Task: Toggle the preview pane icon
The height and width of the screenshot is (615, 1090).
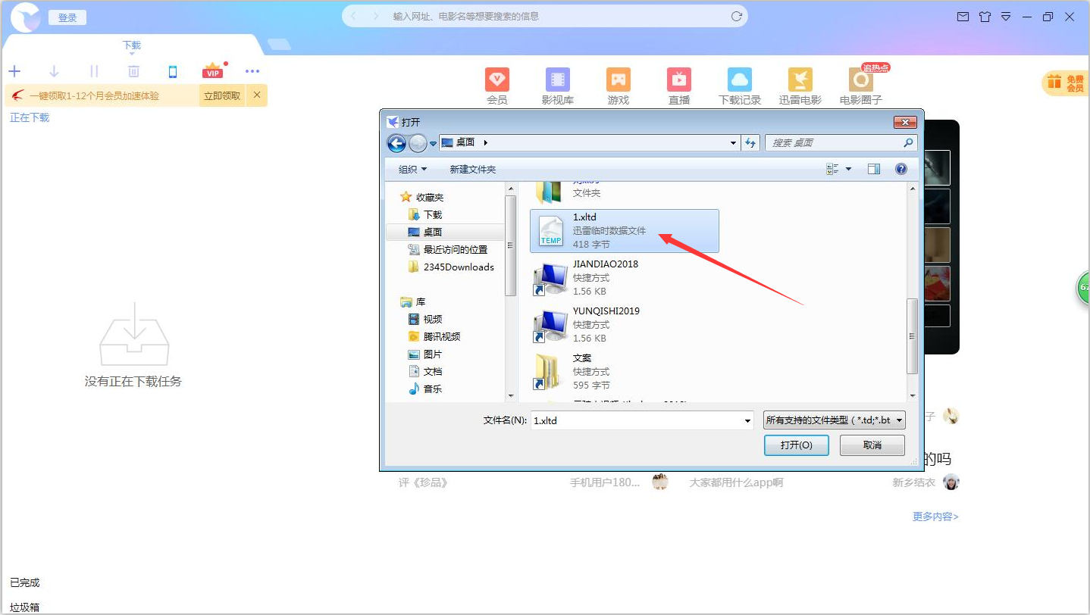Action: coord(873,170)
